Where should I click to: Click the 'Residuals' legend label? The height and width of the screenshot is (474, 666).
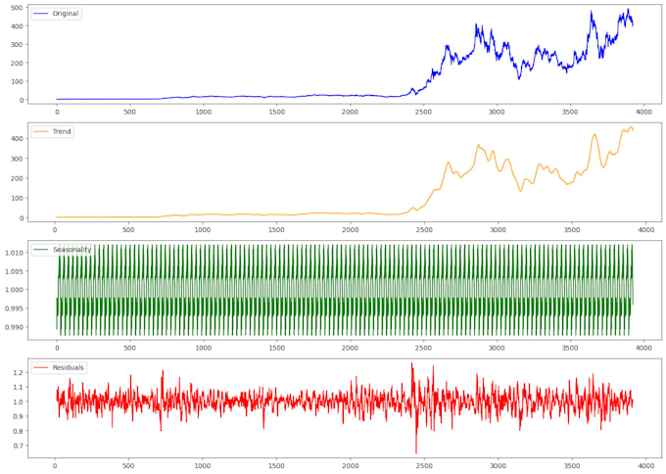click(68, 367)
